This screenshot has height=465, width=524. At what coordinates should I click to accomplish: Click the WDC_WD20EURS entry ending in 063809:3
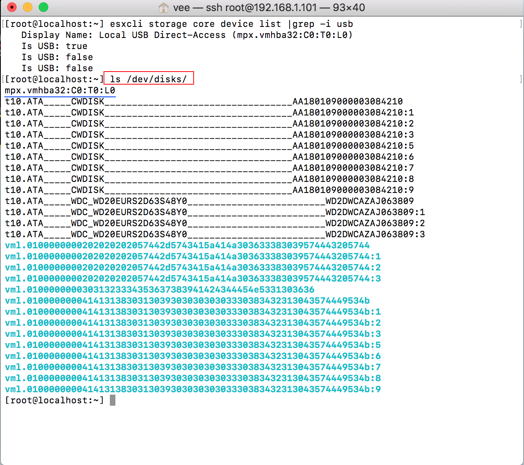[x=215, y=234]
